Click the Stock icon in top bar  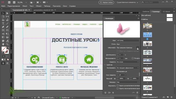14,2
